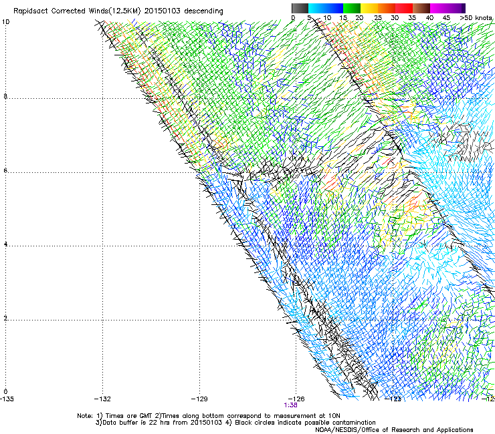The height and width of the screenshot is (434, 495).
Task: Click legend tick label '25'
Action: [378, 18]
